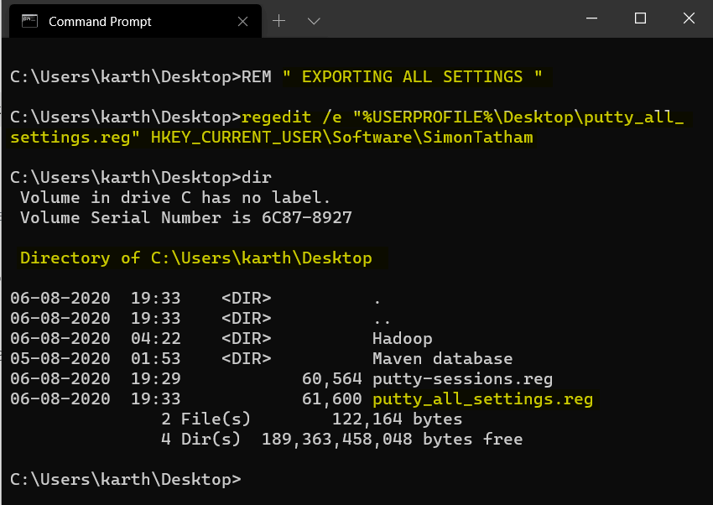The image size is (713, 505).
Task: Maximize the terminal window
Action: click(640, 18)
